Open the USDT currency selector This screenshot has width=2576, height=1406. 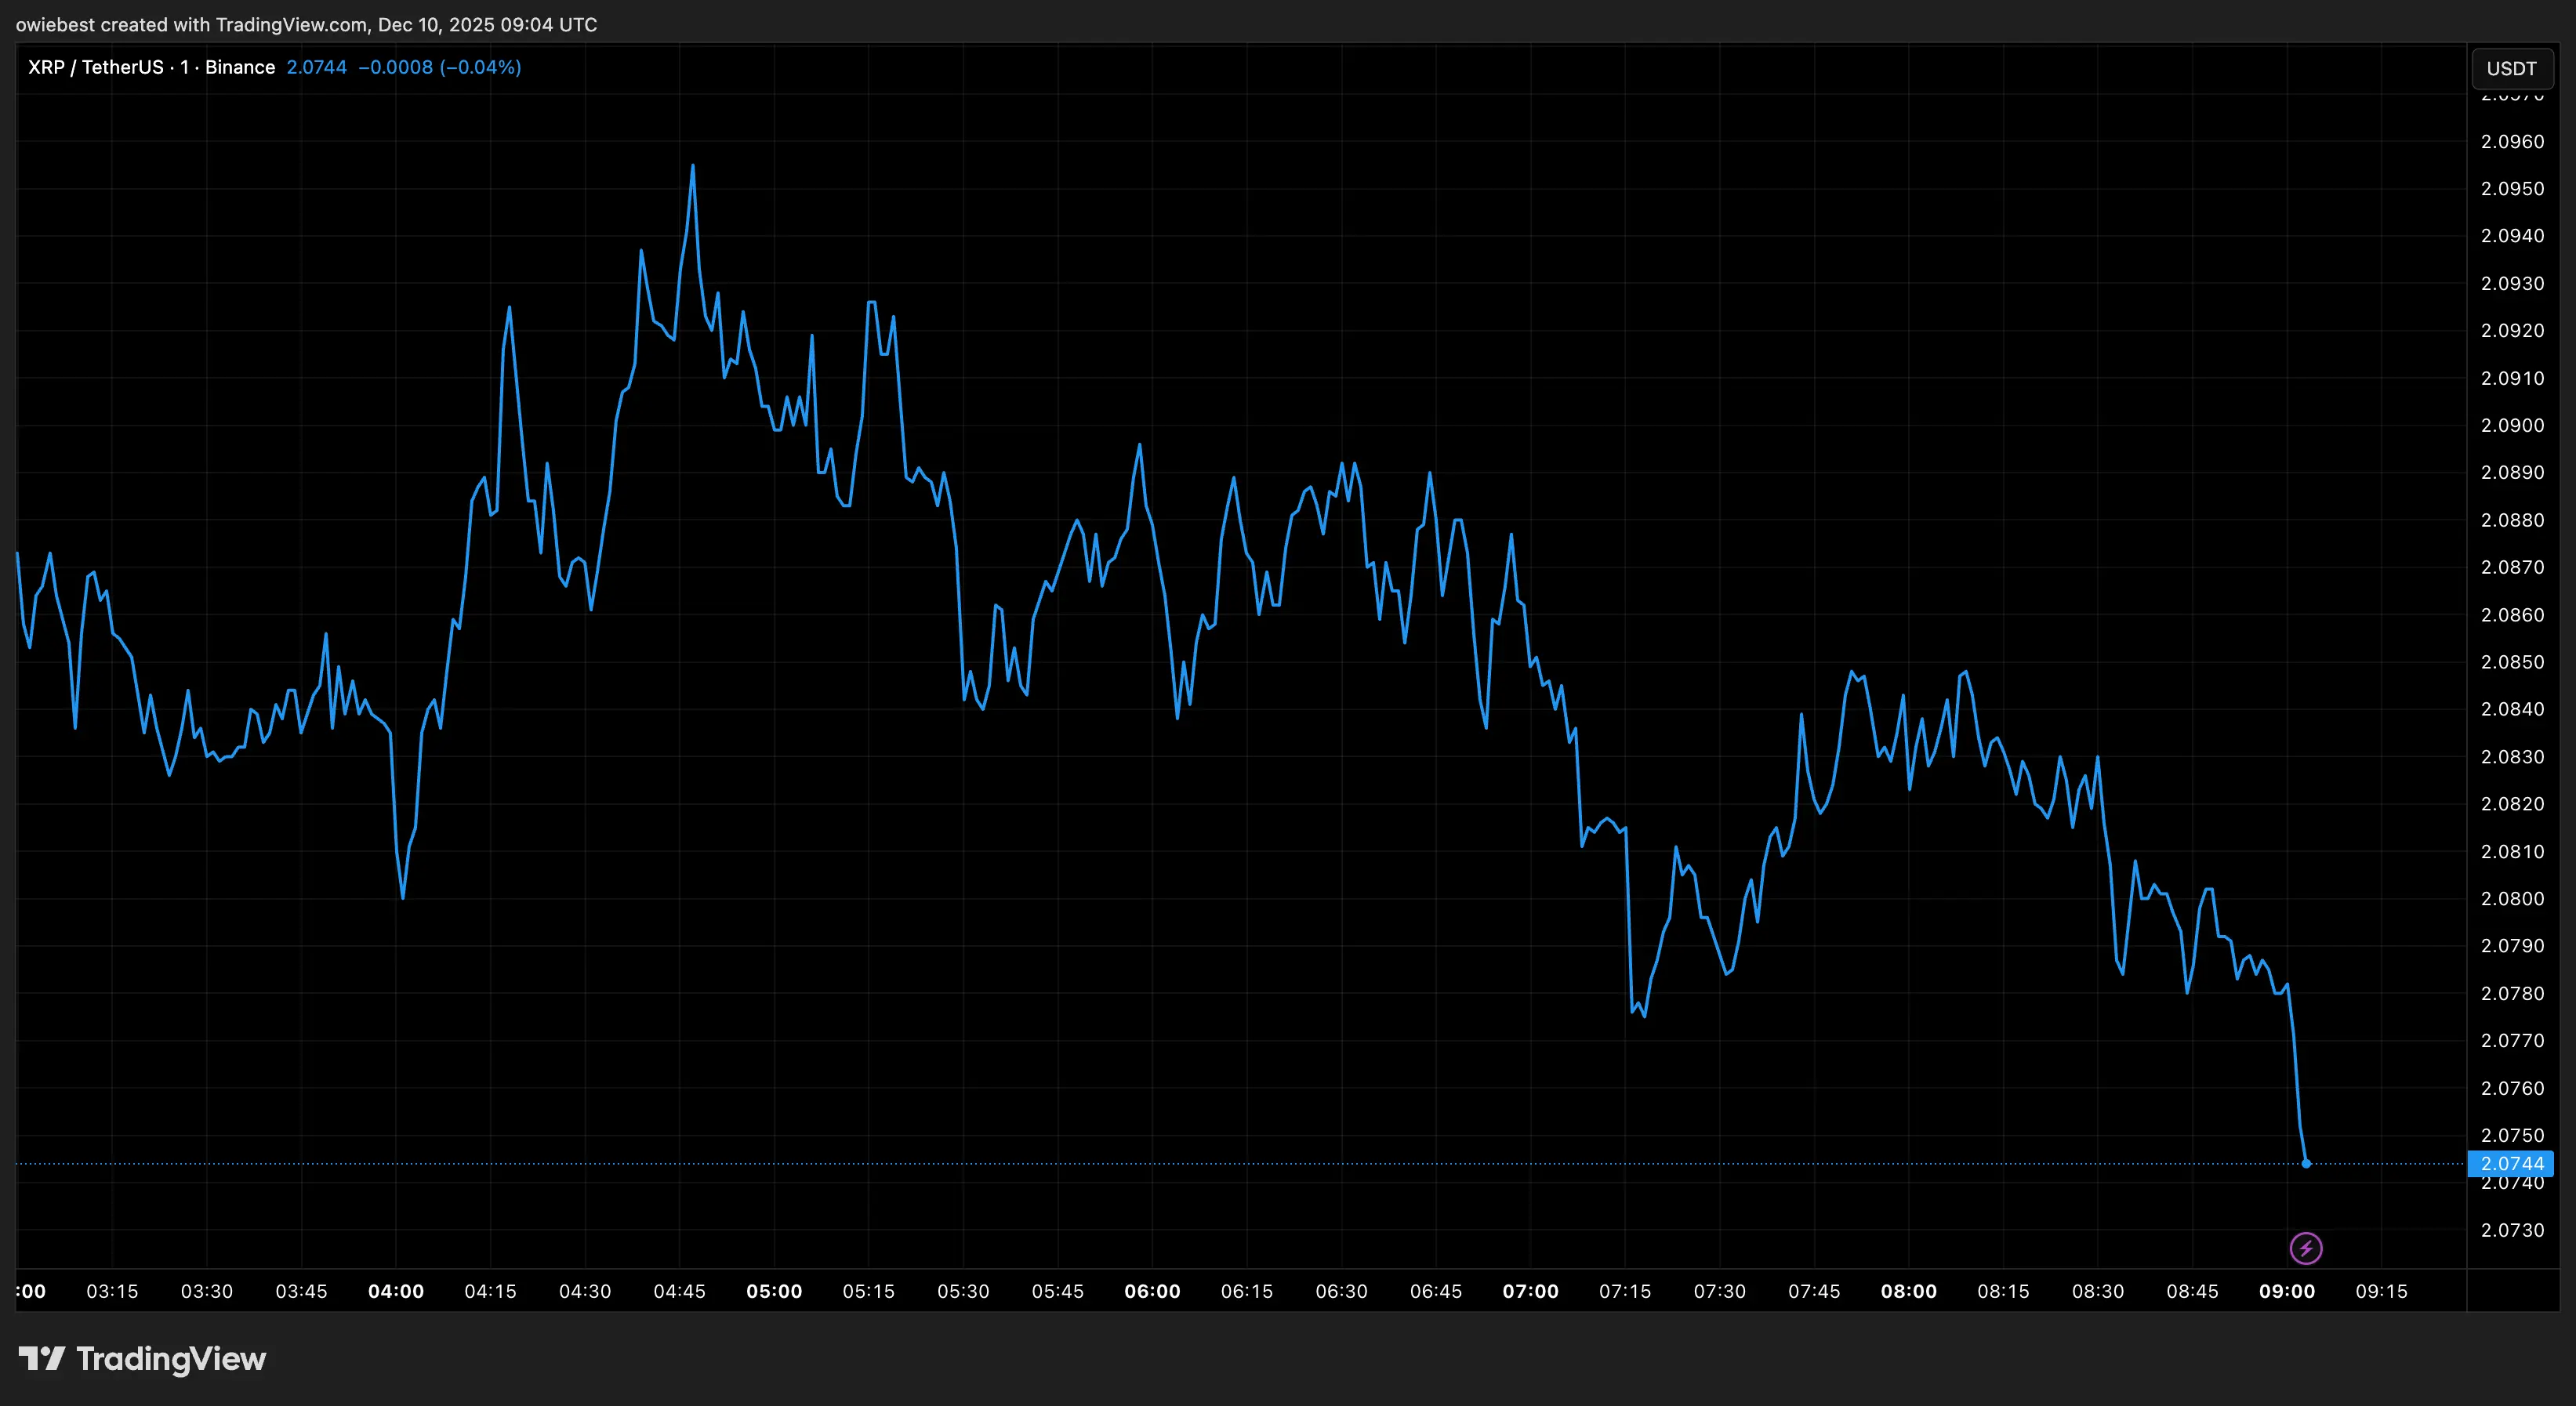2511,68
